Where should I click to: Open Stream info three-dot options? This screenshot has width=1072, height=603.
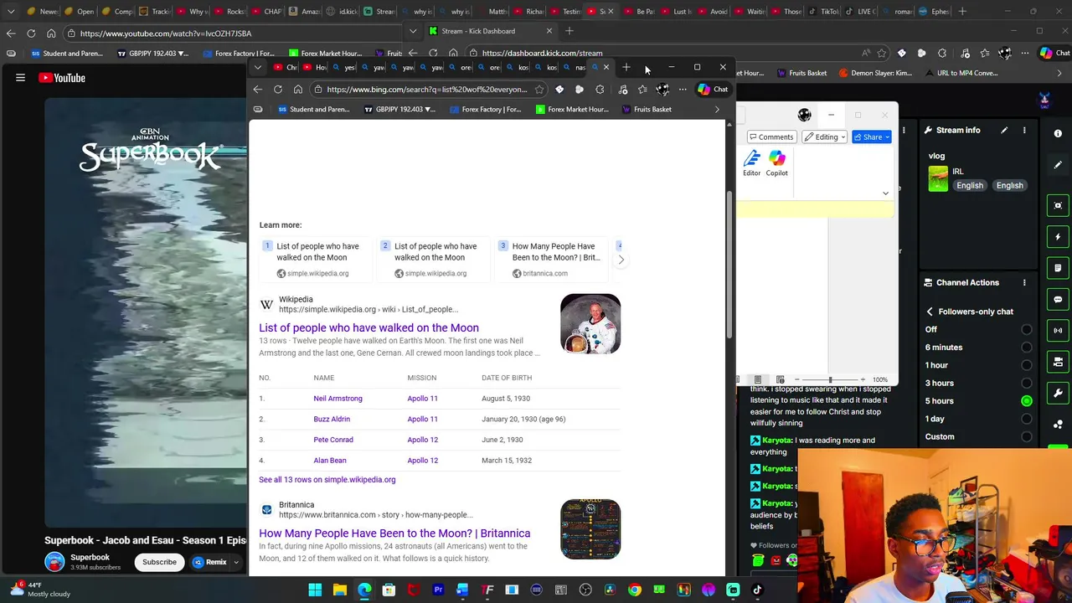click(1024, 130)
